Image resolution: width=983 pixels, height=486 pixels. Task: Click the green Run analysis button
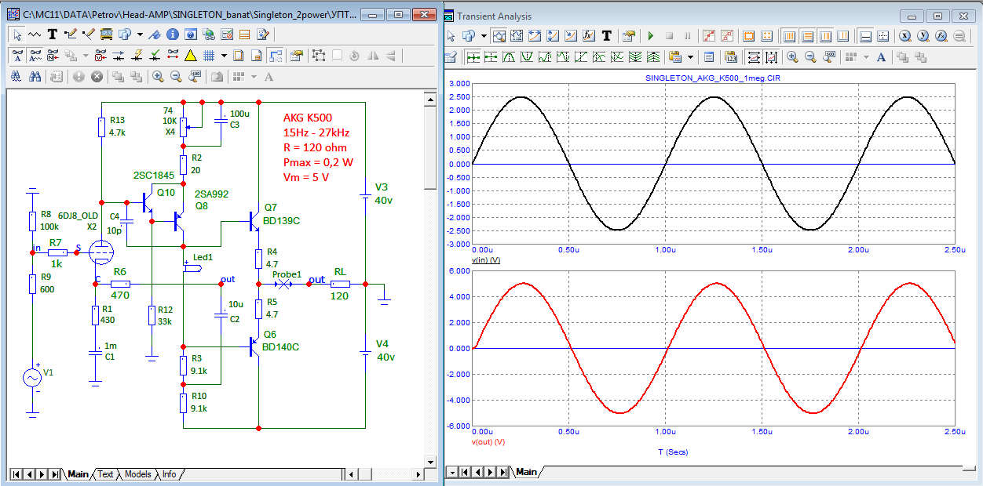pyautogui.click(x=650, y=36)
